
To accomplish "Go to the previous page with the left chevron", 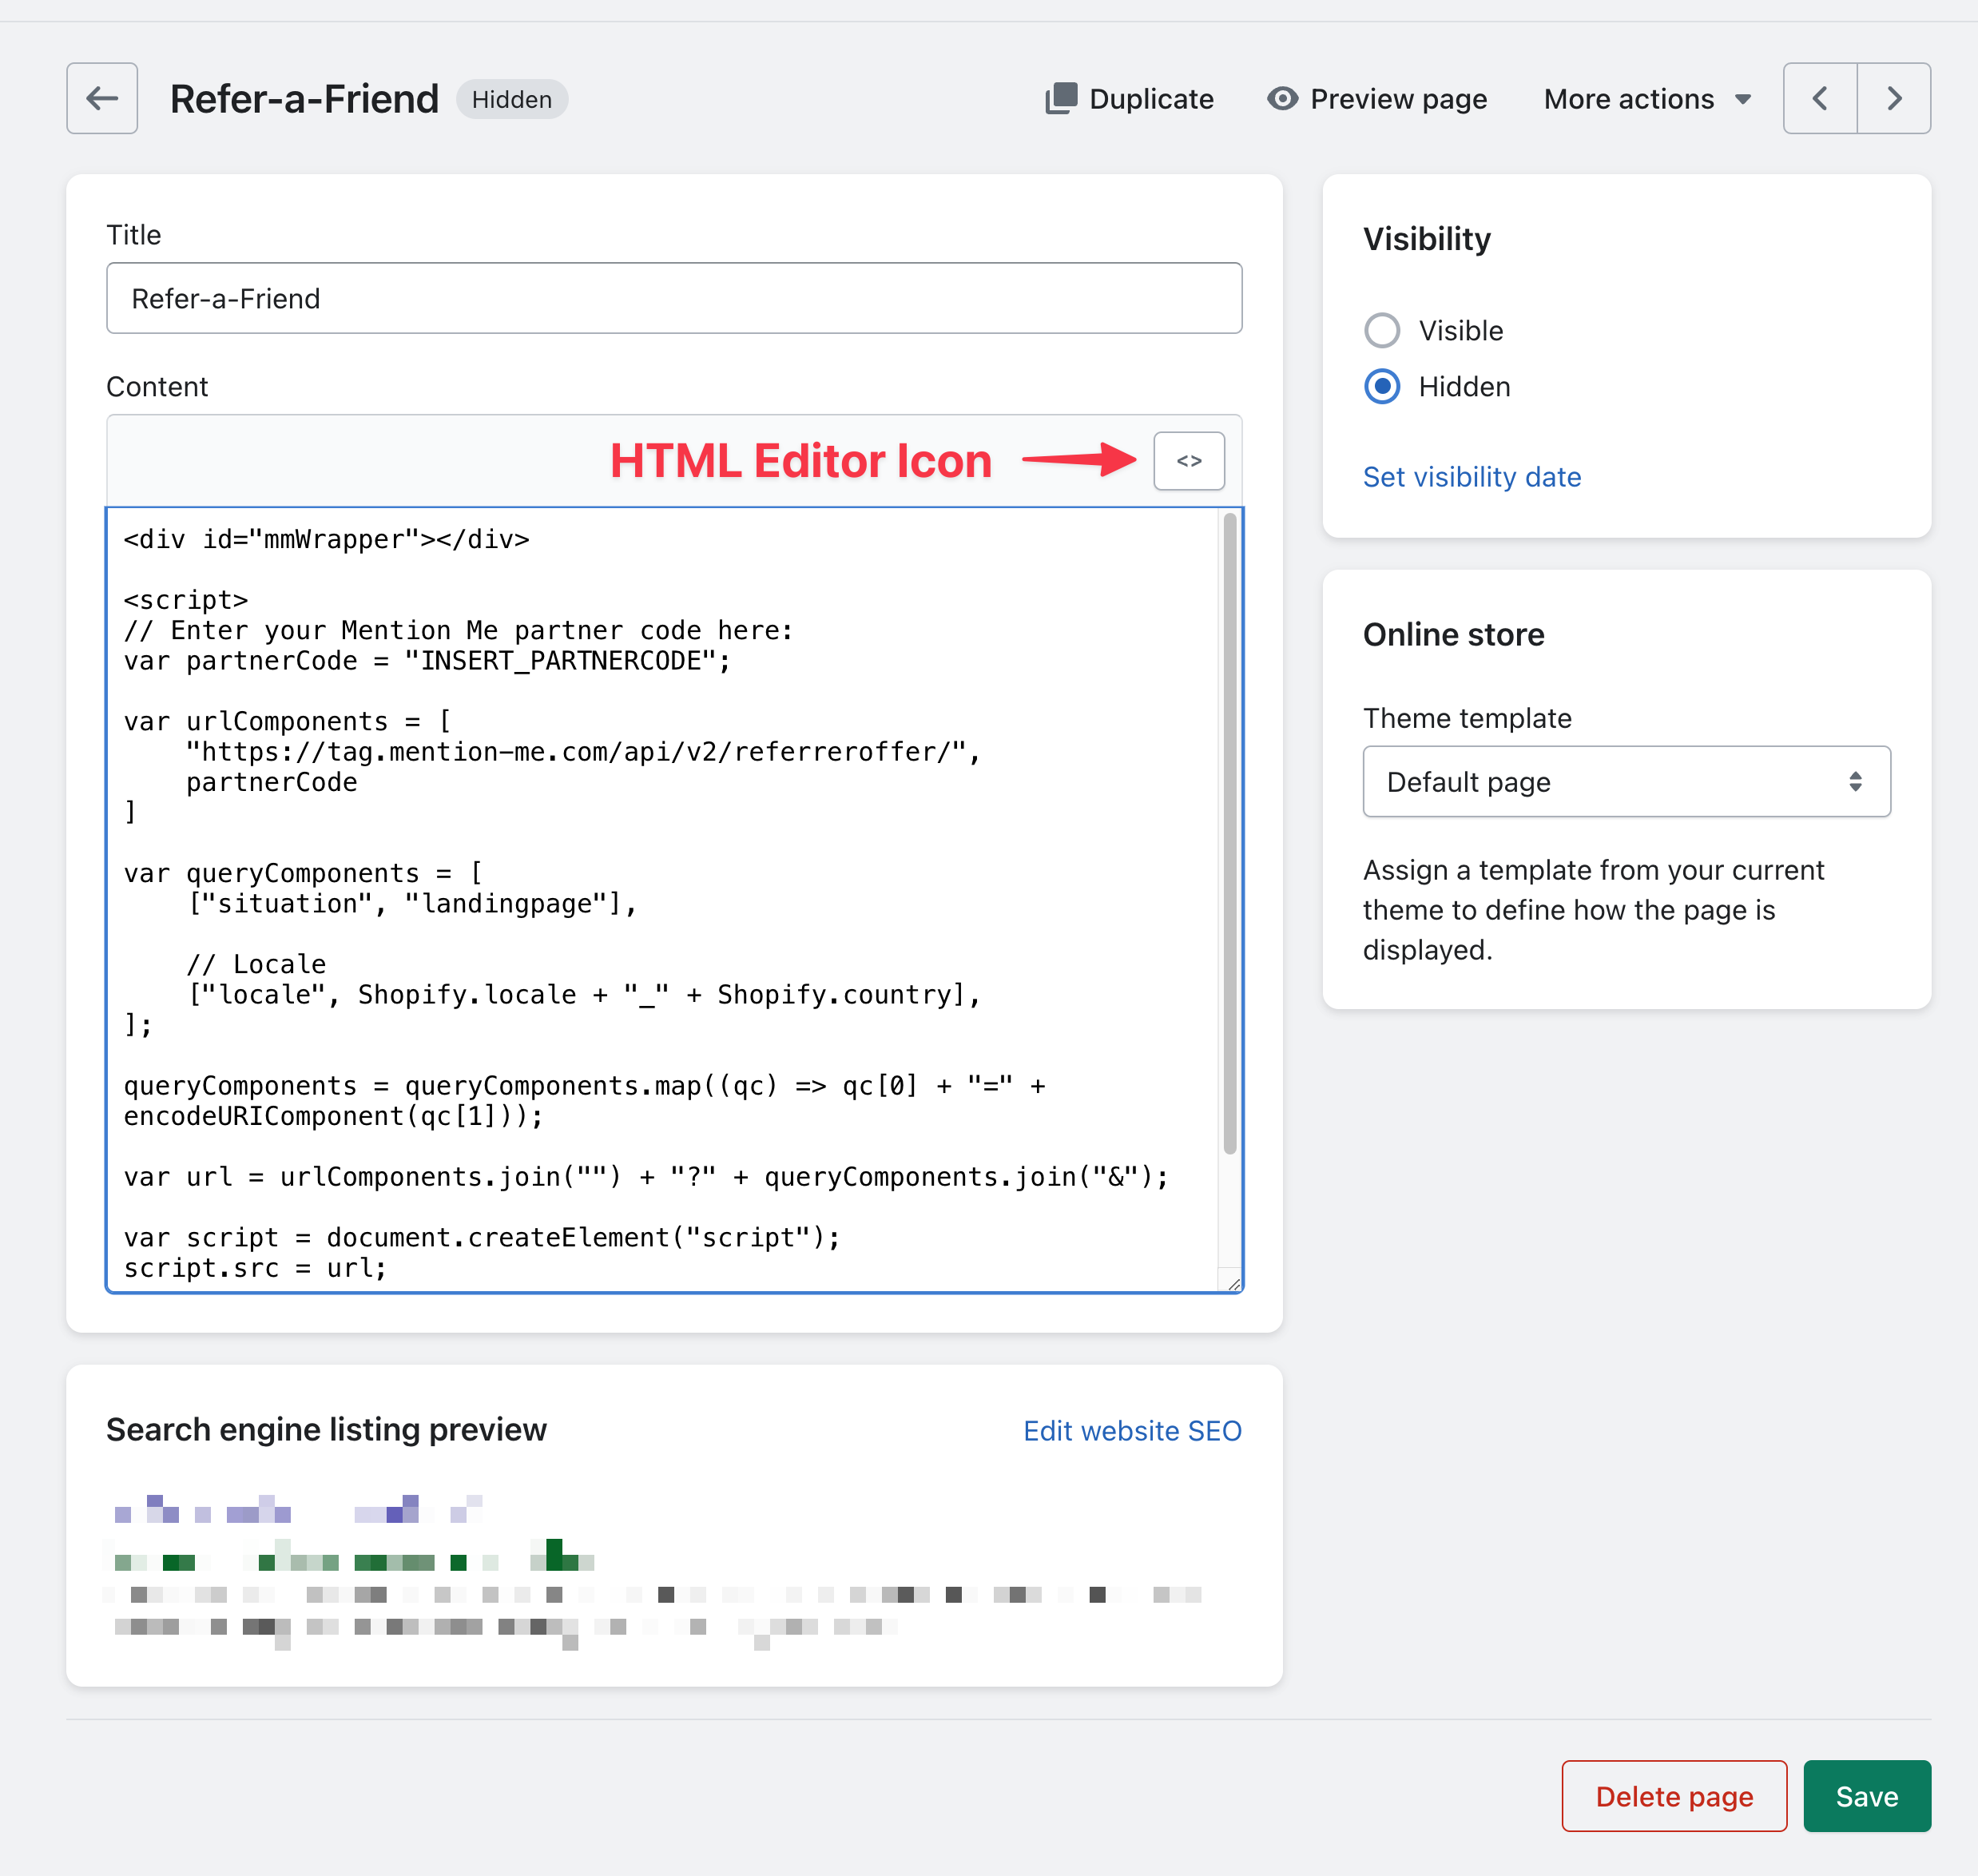I will (1820, 98).
